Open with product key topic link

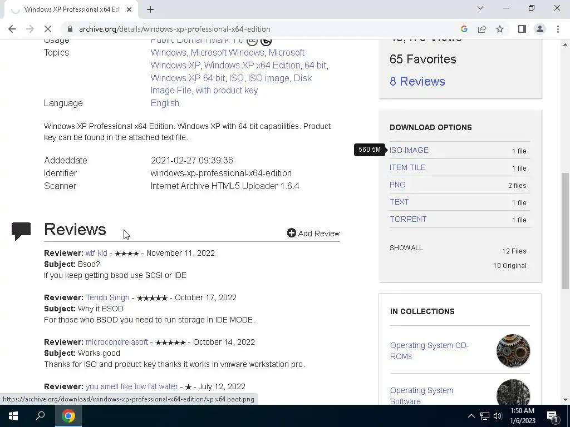coord(227,91)
